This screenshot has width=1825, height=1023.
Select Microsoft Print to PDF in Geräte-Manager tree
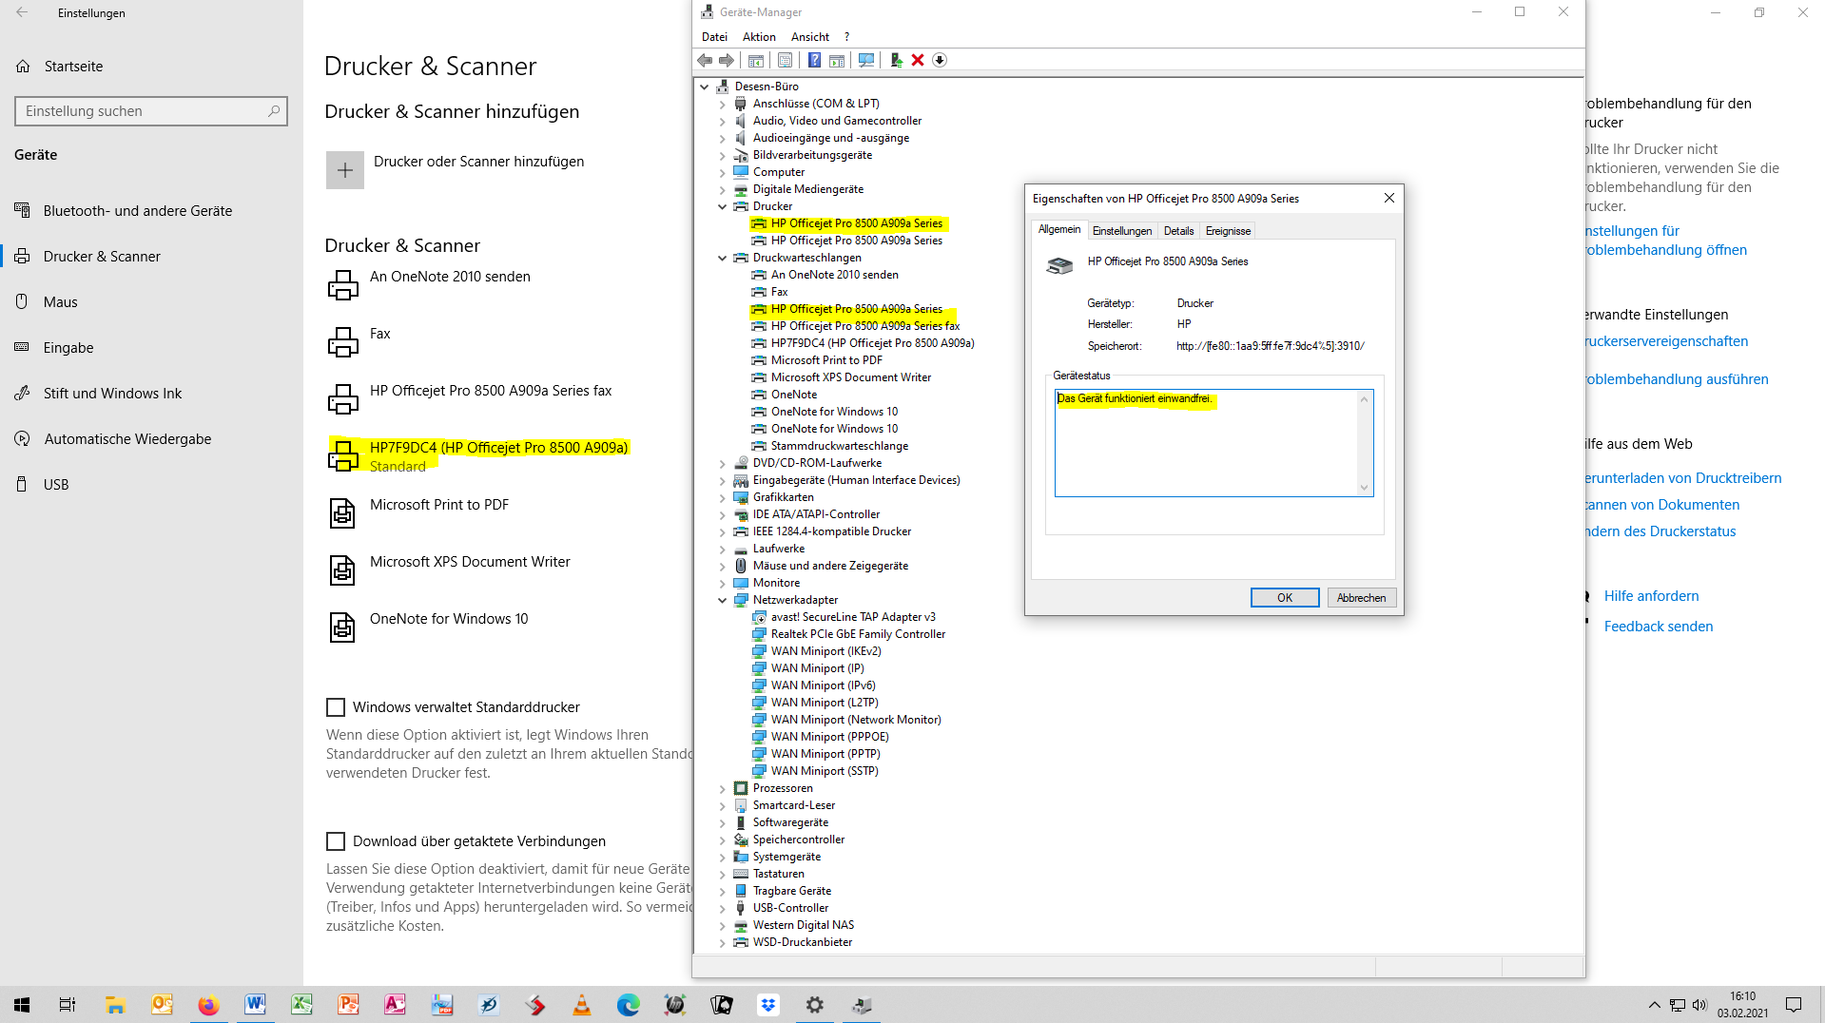pos(826,360)
